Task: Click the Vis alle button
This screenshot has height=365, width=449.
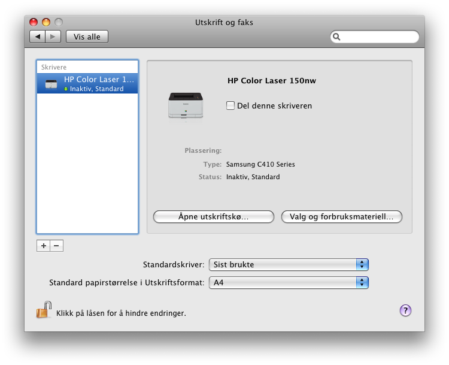Action: (87, 37)
